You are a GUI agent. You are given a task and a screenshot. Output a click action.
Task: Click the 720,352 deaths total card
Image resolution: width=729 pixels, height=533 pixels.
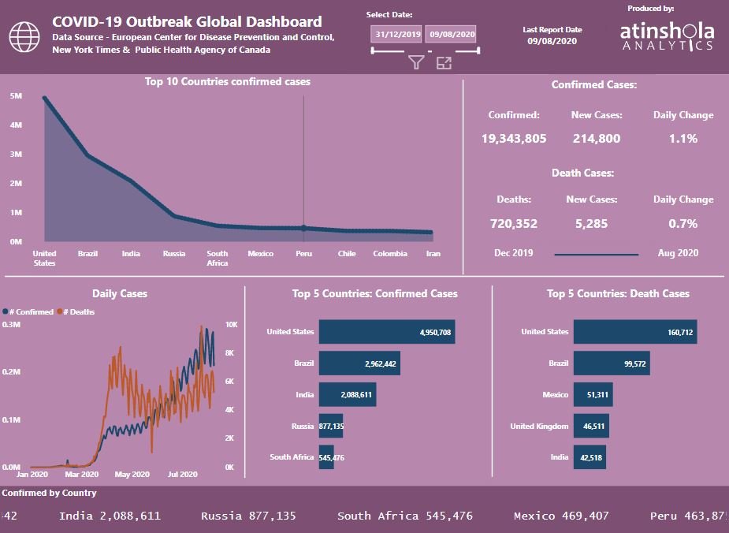pyautogui.click(x=514, y=224)
